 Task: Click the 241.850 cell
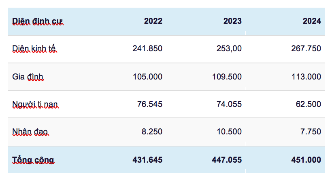(x=147, y=48)
